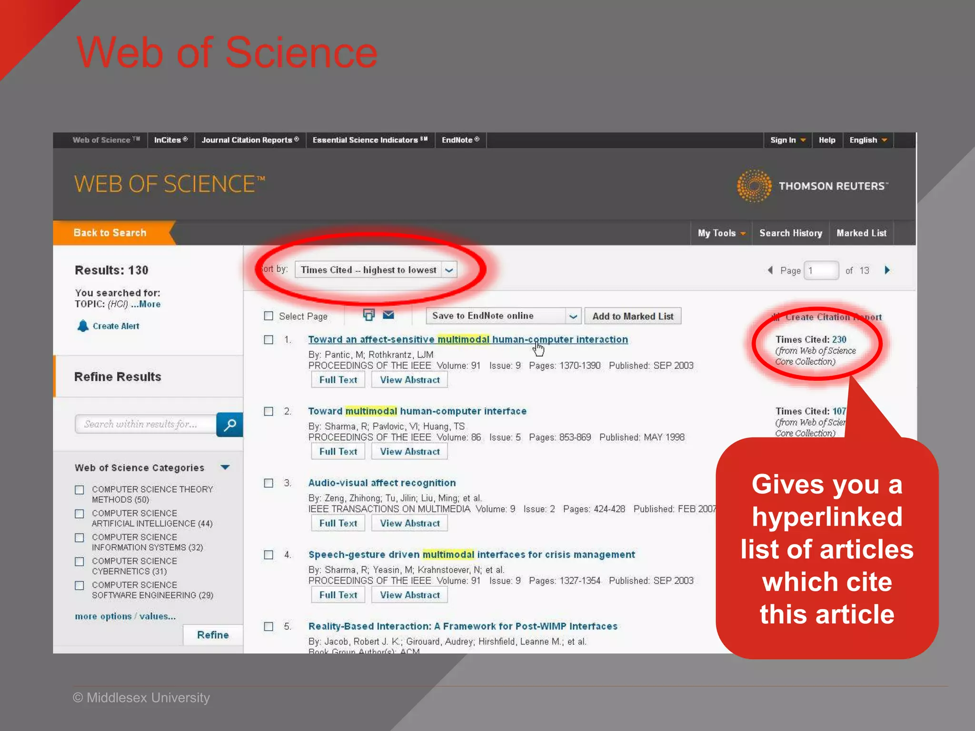Click Create Citation Report
This screenshot has height=731, width=975.
tap(833, 317)
